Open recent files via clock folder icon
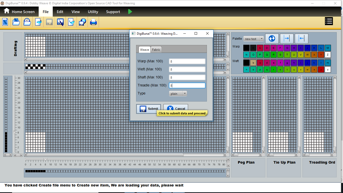Viewport: 343px width, 193px height. [27, 22]
